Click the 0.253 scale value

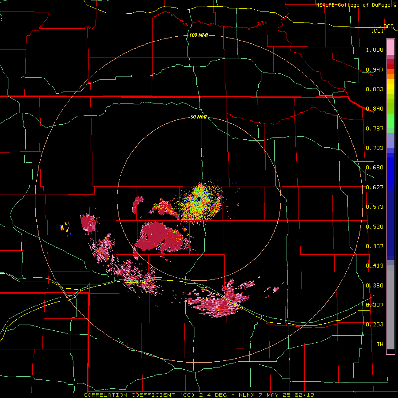(x=375, y=325)
